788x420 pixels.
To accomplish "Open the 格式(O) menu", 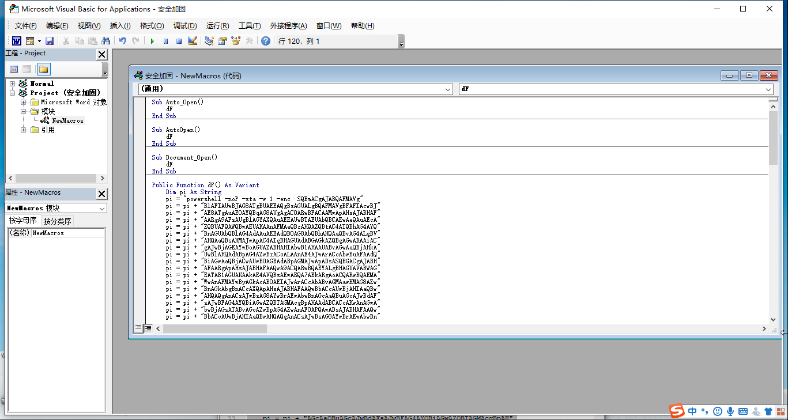I will pyautogui.click(x=152, y=26).
